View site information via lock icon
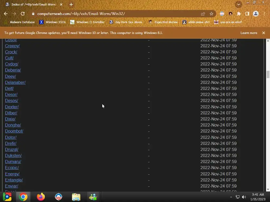 [33, 14]
